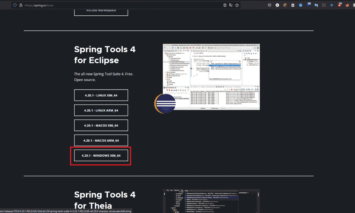
Task: Click the orange-red round extension icon
Action: pos(347,5)
